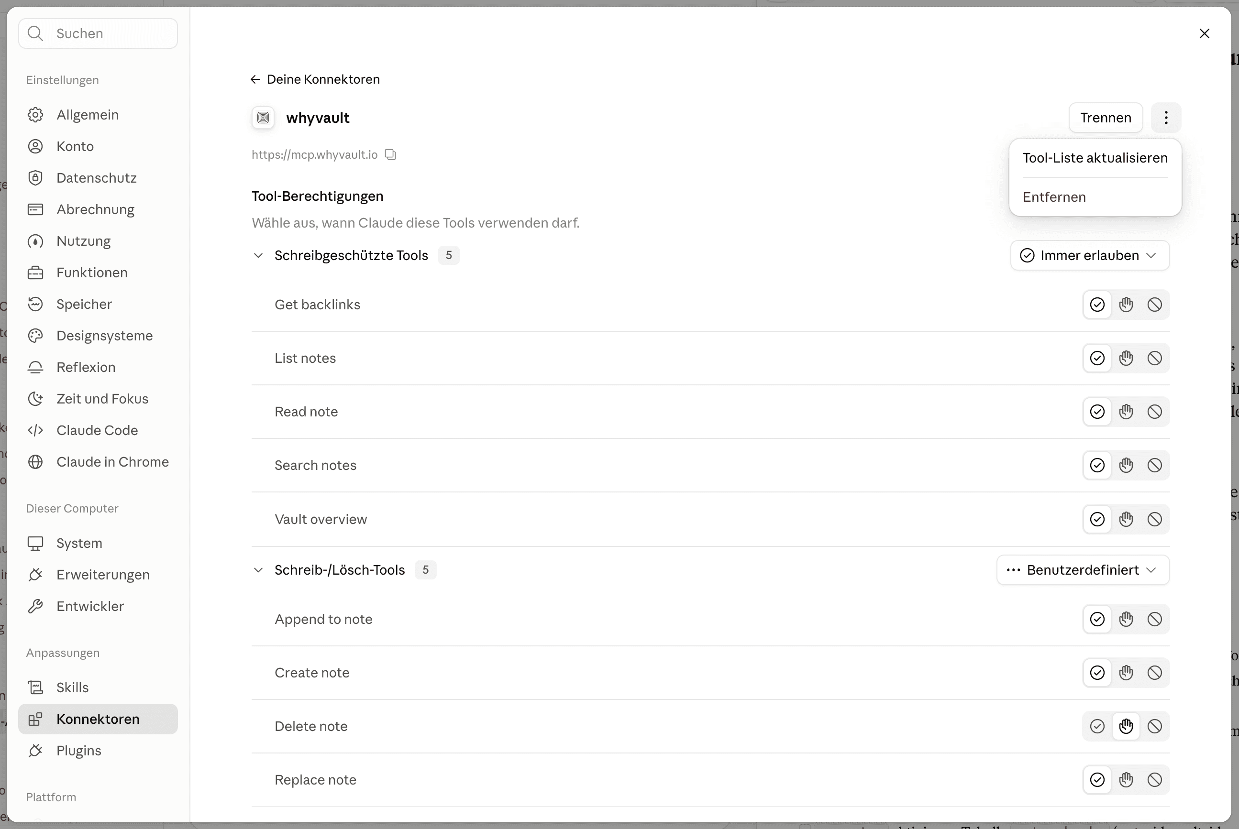Screen dimensions: 1239x829
Task: Select needs approval for Delete note
Action: pyautogui.click(x=1126, y=726)
